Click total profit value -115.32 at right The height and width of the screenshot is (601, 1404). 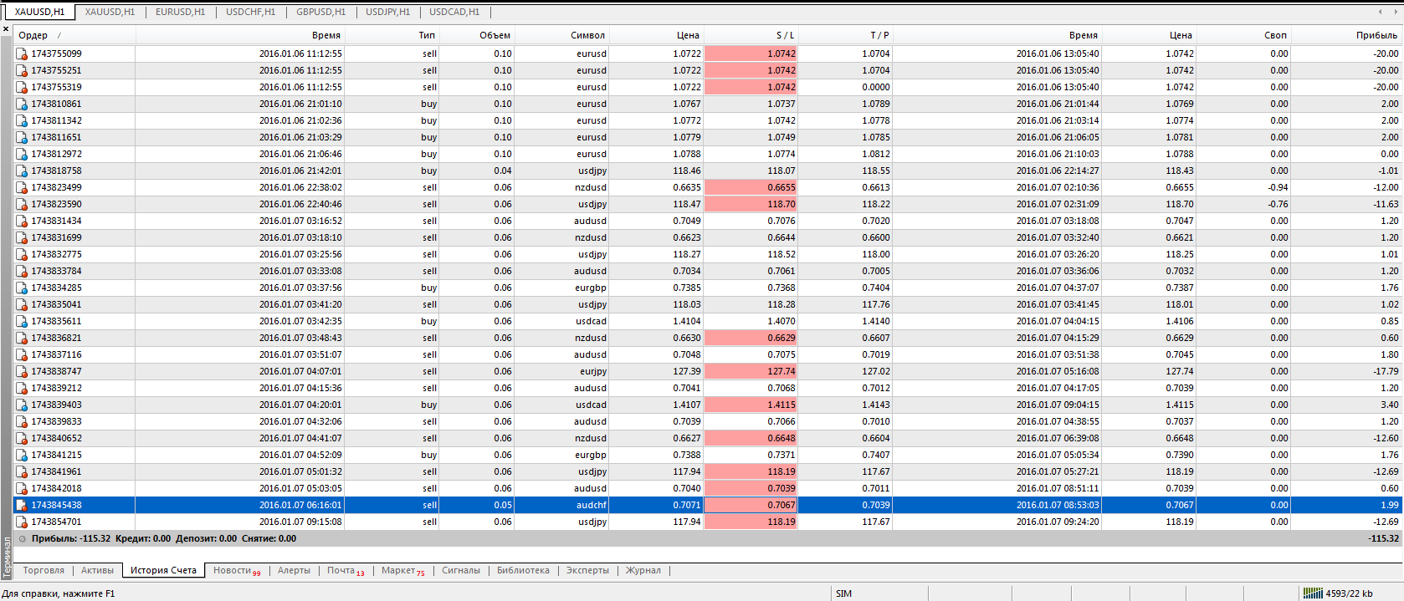click(x=1384, y=539)
